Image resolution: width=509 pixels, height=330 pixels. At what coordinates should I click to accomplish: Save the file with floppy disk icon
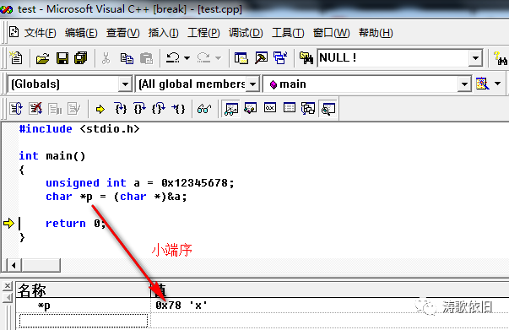62,58
